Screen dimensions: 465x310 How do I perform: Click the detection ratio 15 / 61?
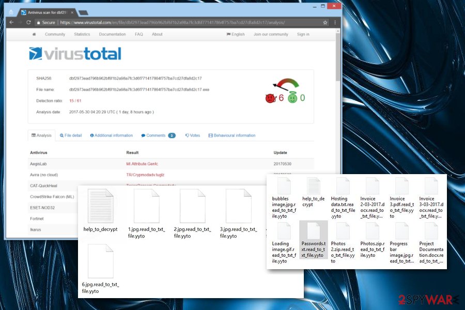tap(75, 101)
